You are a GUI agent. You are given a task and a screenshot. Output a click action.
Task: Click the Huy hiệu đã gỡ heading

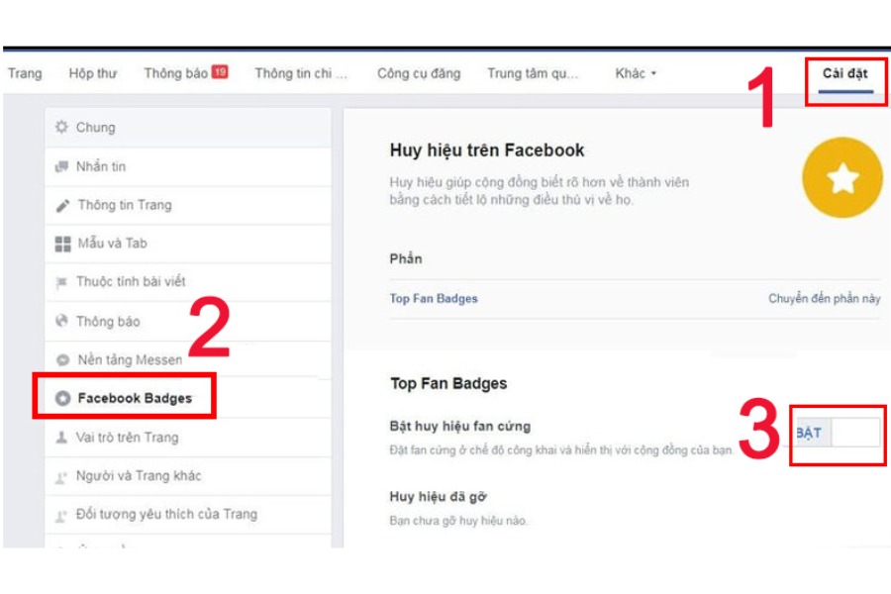click(x=439, y=497)
